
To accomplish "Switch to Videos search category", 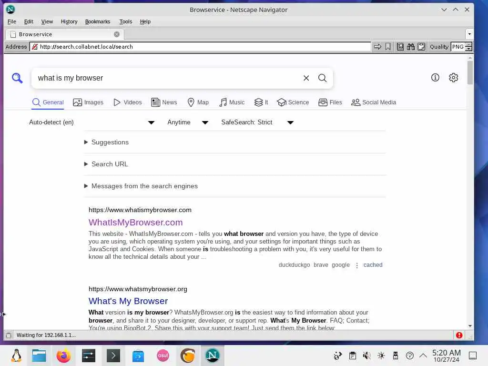I will point(128,102).
